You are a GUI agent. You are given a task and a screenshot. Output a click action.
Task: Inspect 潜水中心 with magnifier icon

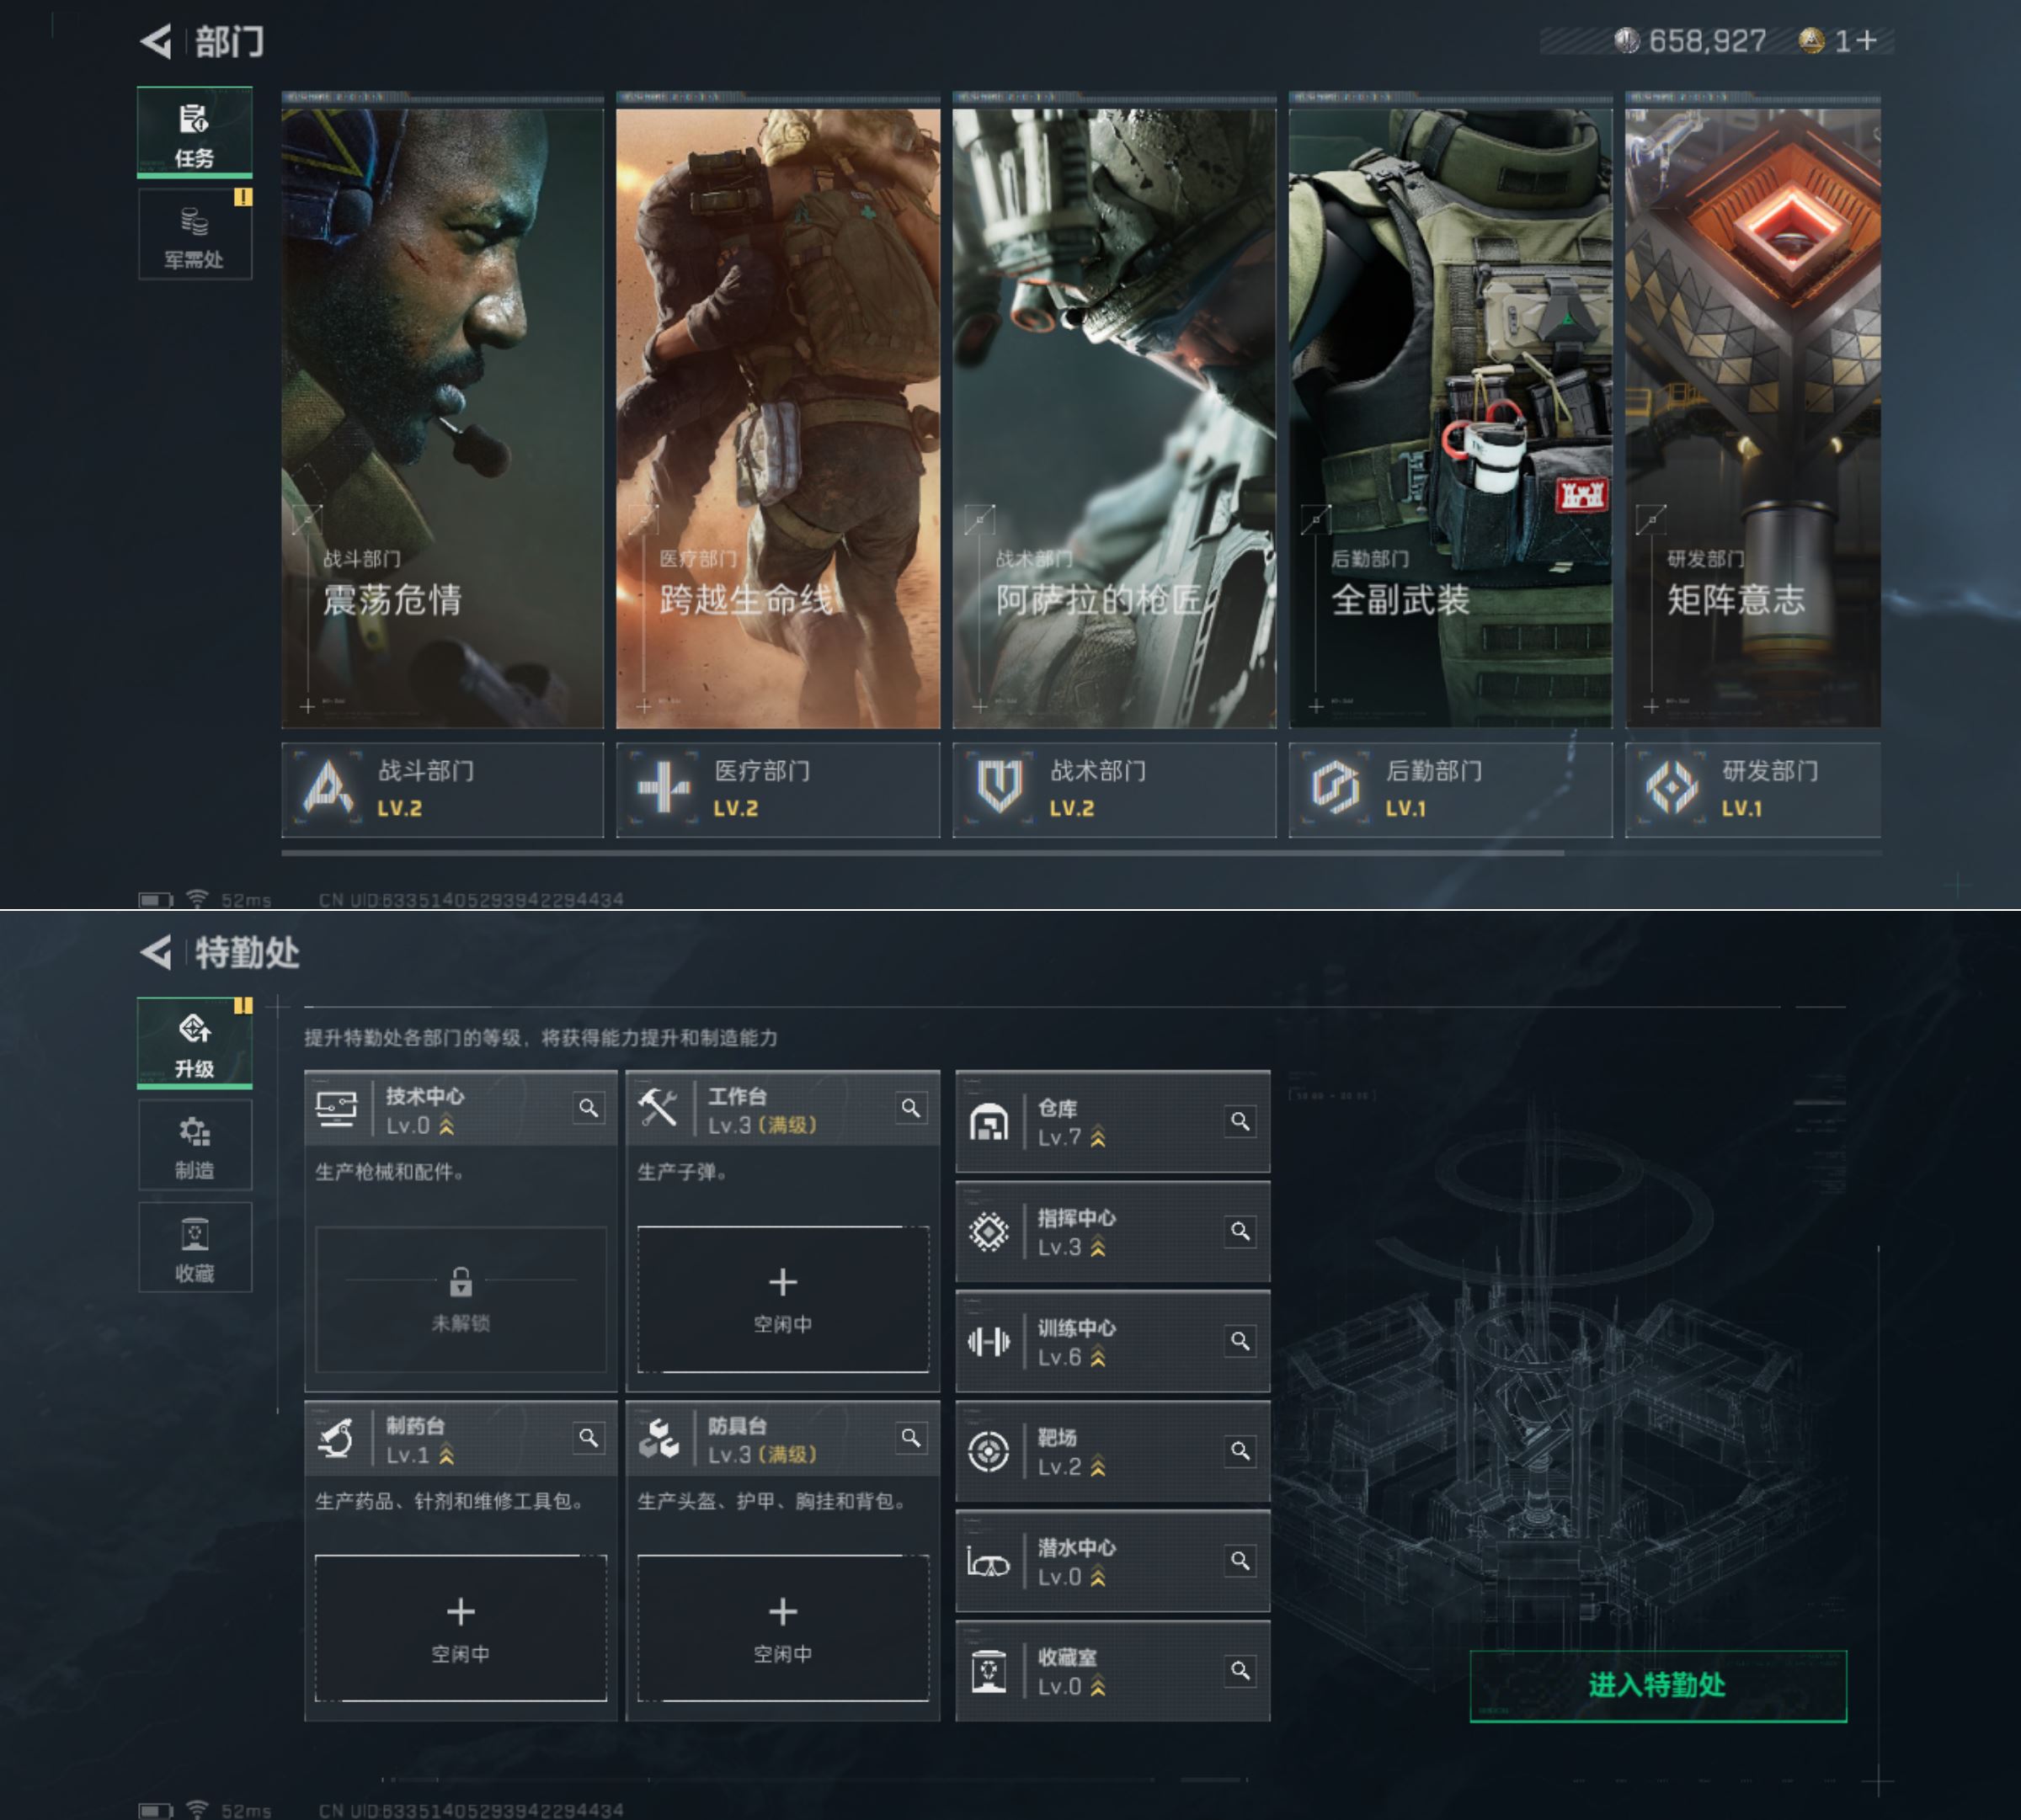(x=1240, y=1561)
